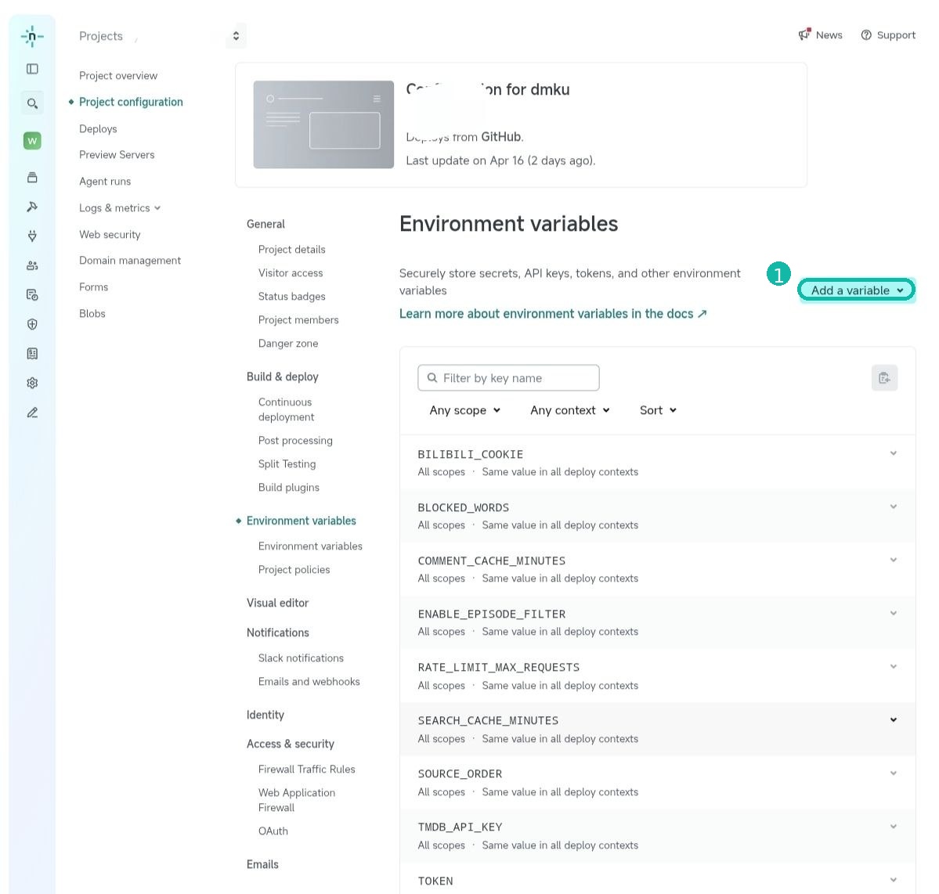Switch to the Project policies section
Viewport: 939px width, 894px height.
click(294, 569)
